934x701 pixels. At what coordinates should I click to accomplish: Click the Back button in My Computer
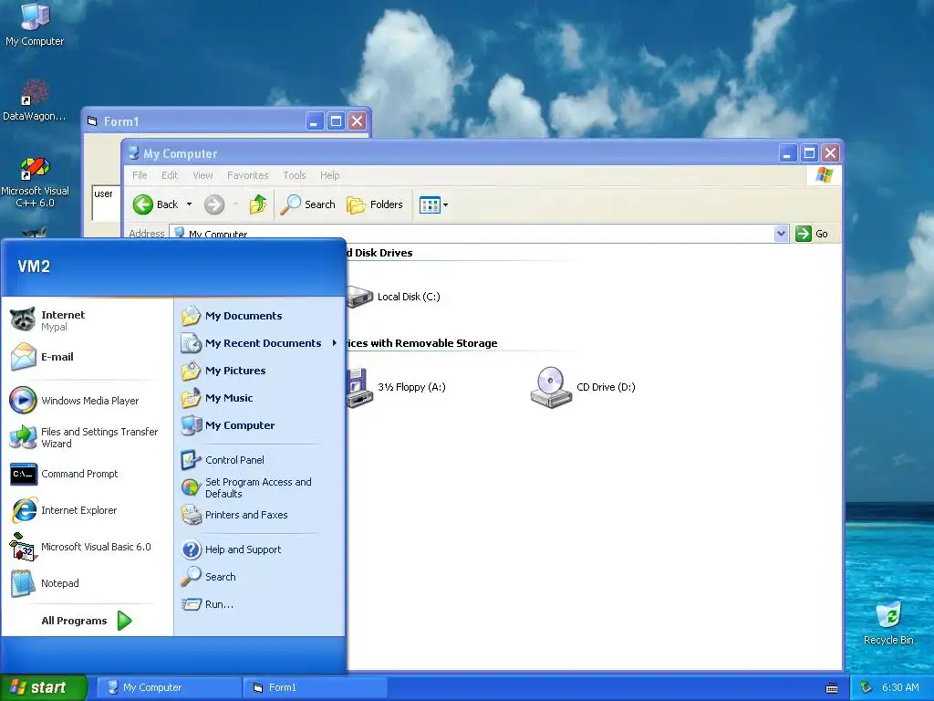(x=155, y=204)
